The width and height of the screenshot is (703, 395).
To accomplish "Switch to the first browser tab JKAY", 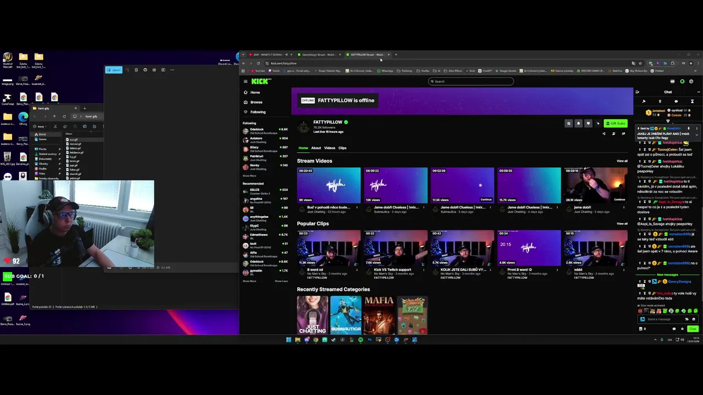I will point(271,54).
